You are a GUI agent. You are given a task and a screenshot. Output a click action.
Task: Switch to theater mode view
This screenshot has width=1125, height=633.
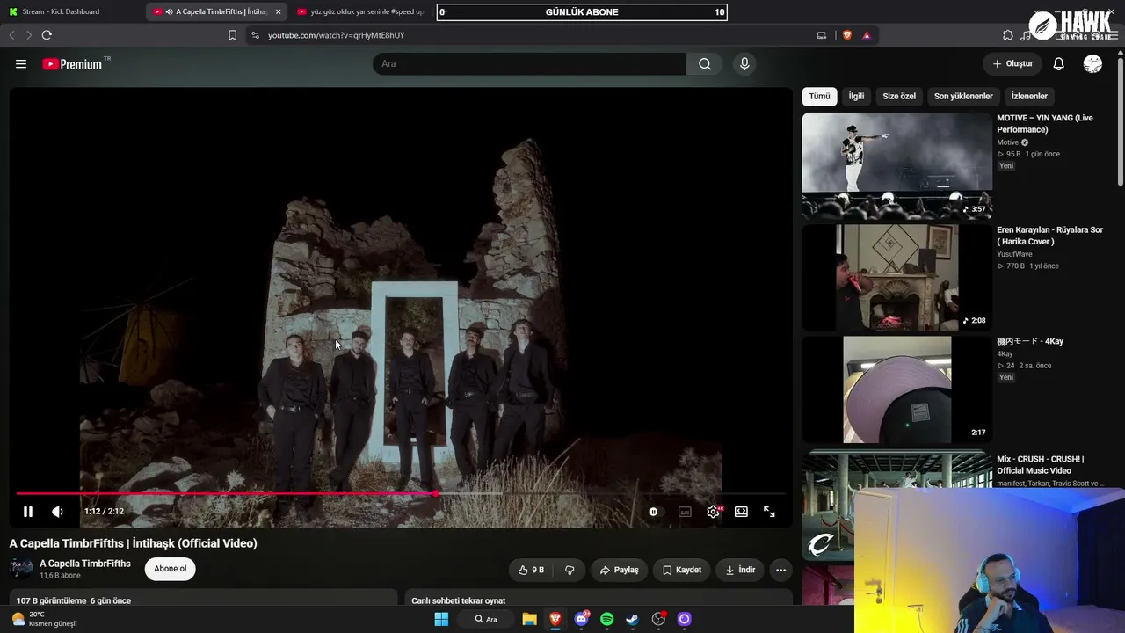741,512
